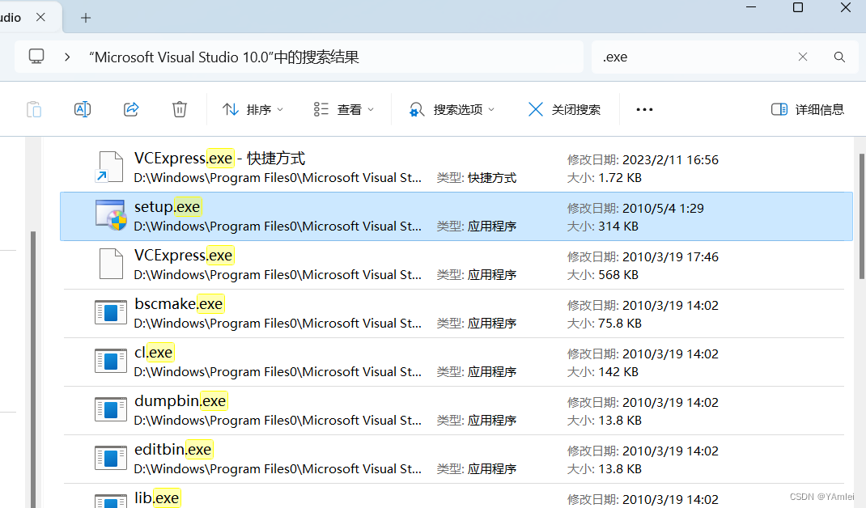Close the current Explorer tab

[40, 17]
